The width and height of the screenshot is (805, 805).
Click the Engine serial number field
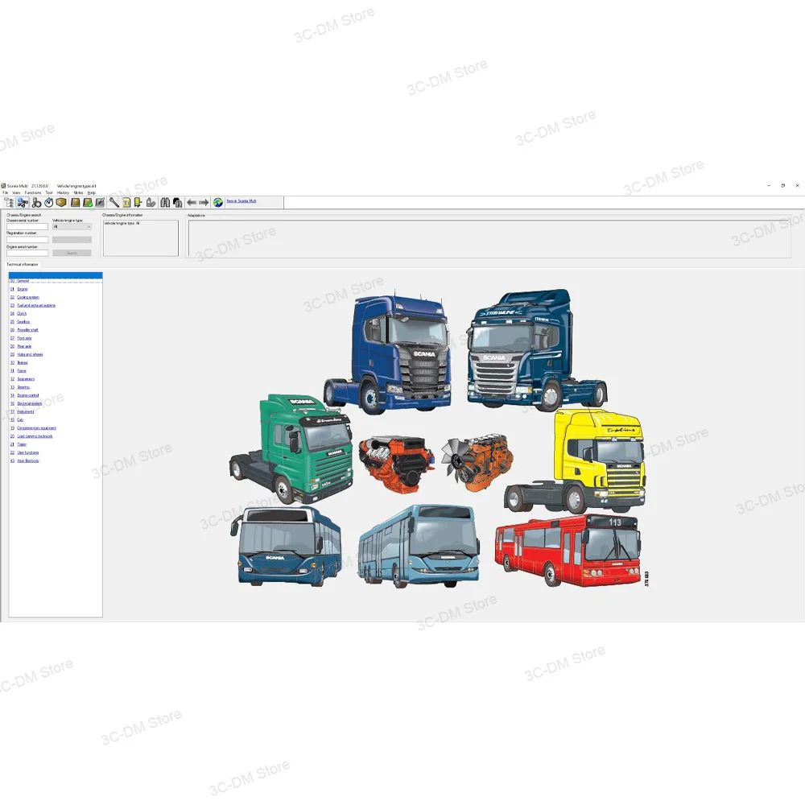(x=27, y=253)
